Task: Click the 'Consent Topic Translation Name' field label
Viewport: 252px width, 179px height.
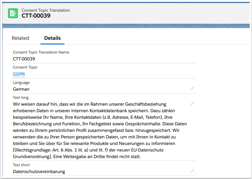Action: coord(41,52)
